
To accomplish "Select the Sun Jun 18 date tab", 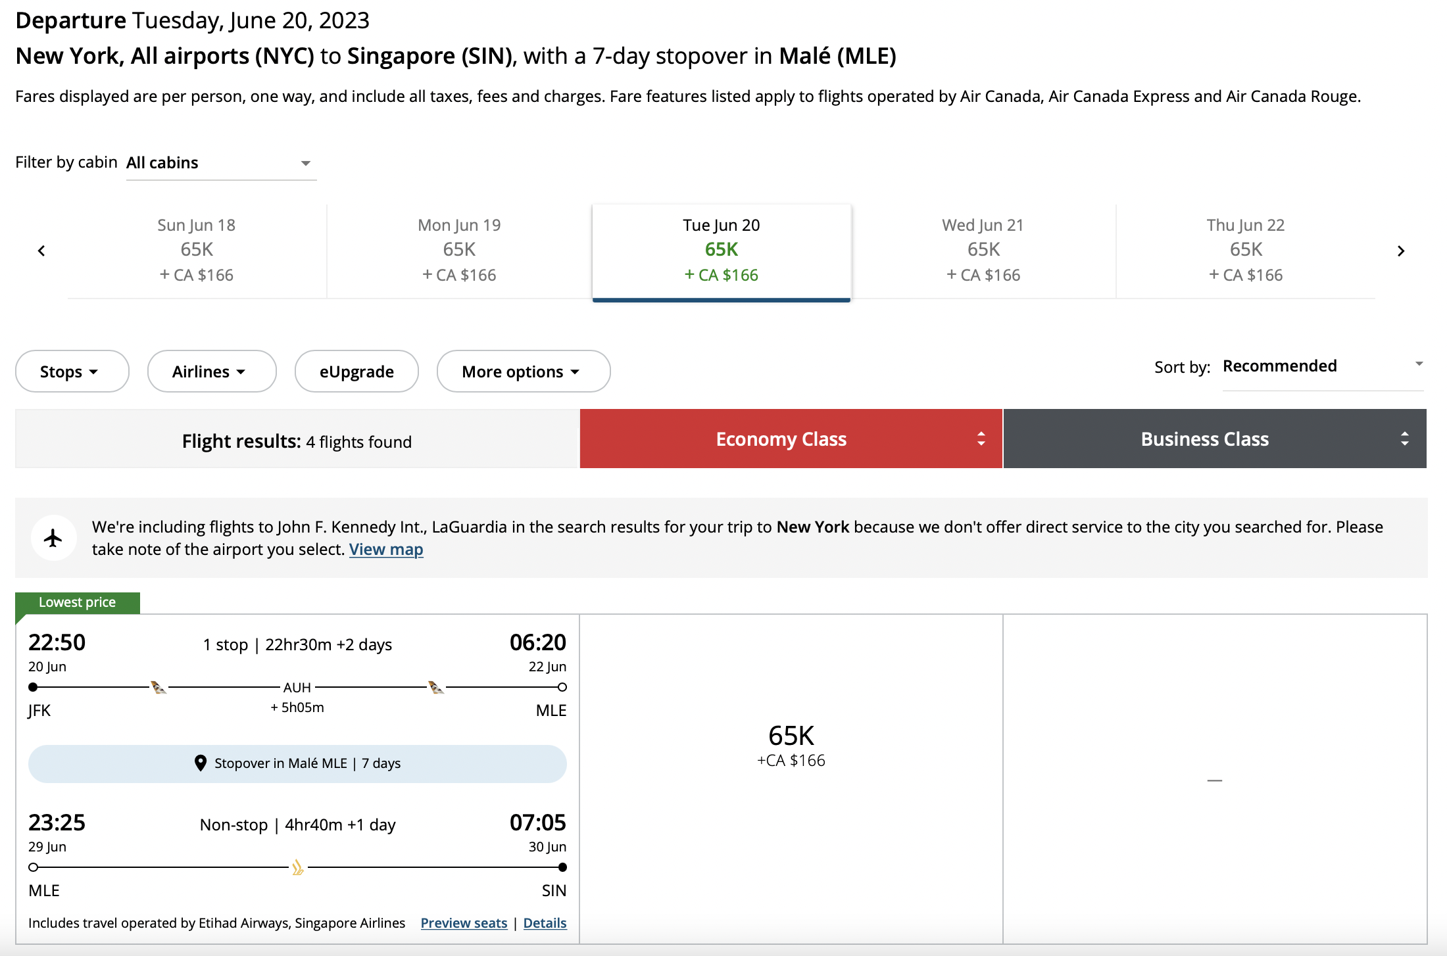I will [x=197, y=251].
